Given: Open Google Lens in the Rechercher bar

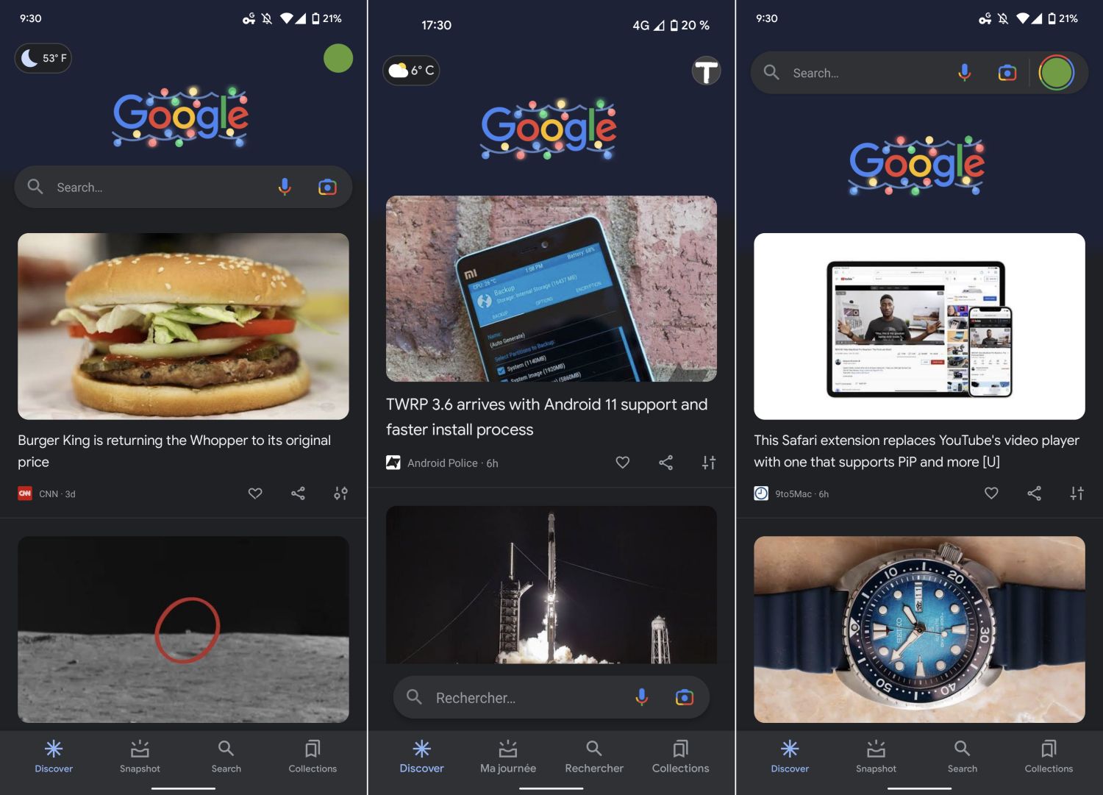Looking at the screenshot, I should tap(684, 697).
